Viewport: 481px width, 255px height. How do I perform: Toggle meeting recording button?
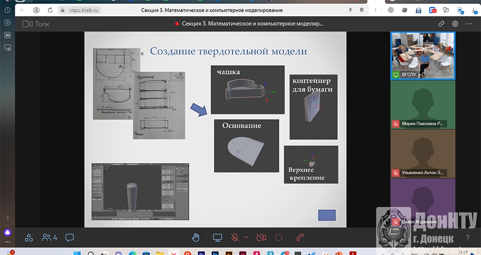(x=278, y=237)
